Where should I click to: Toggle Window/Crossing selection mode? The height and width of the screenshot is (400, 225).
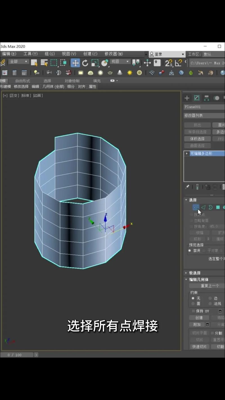pyautogui.click(x=63, y=63)
